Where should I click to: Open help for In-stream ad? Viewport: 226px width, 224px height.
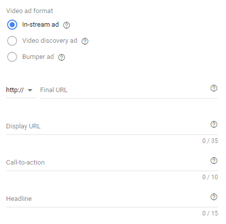67,25
